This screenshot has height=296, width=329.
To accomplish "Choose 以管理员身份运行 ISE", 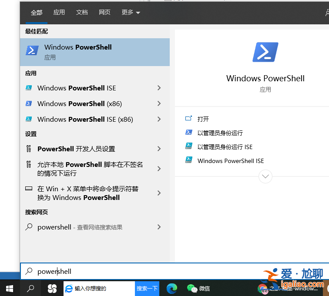I will (x=225, y=147).
